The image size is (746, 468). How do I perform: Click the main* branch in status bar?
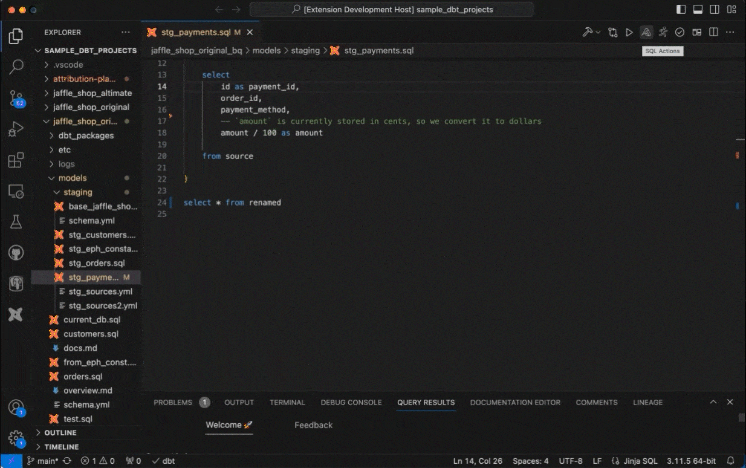[x=43, y=461]
